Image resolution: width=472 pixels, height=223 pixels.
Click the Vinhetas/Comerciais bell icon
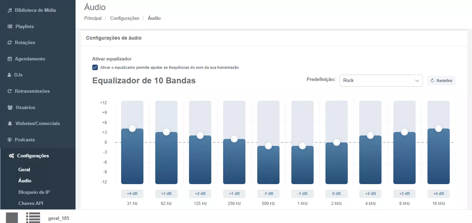click(9, 123)
